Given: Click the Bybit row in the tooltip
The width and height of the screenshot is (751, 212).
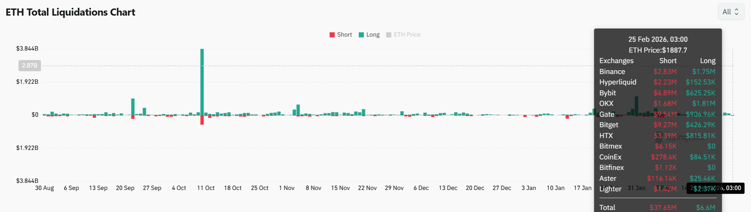Looking at the screenshot, I should point(657,93).
